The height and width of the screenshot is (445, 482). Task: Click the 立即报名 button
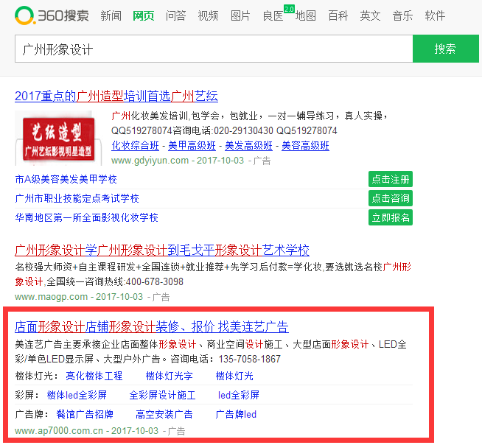390,217
